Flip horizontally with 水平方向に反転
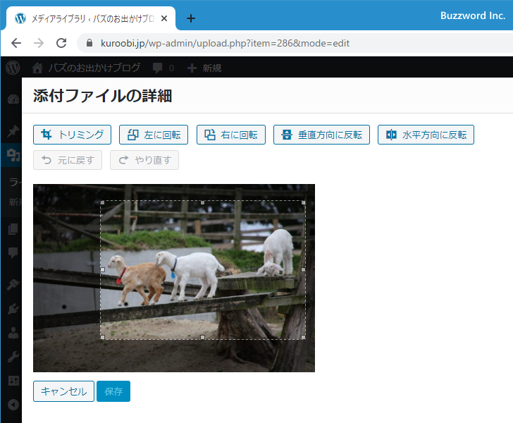The width and height of the screenshot is (513, 423). [426, 135]
